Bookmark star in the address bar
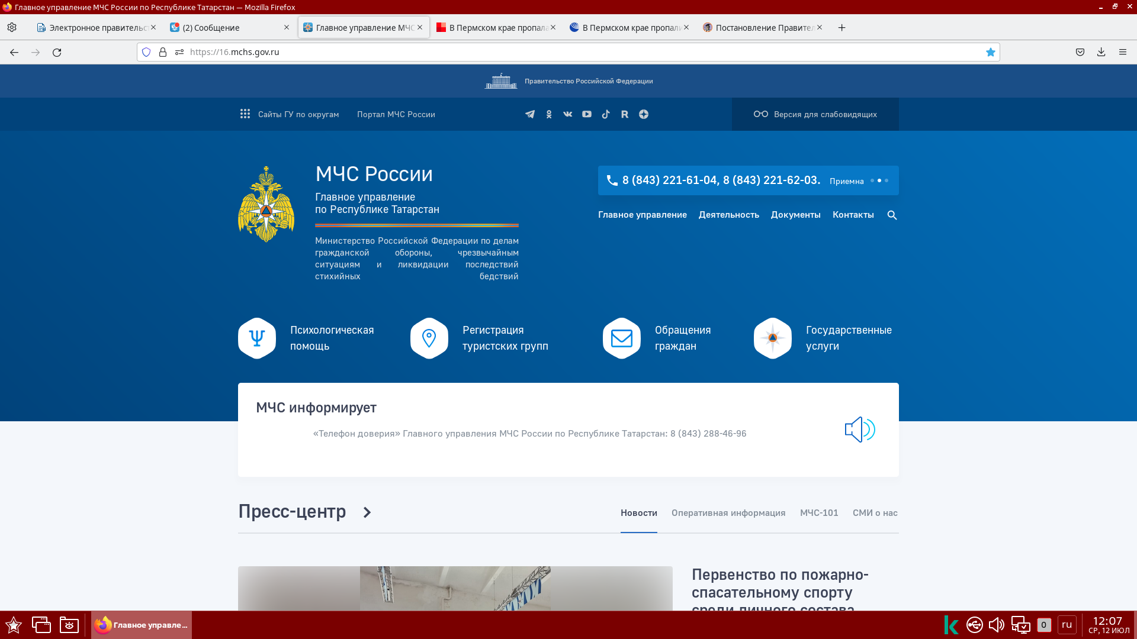The width and height of the screenshot is (1137, 639). [x=991, y=52]
